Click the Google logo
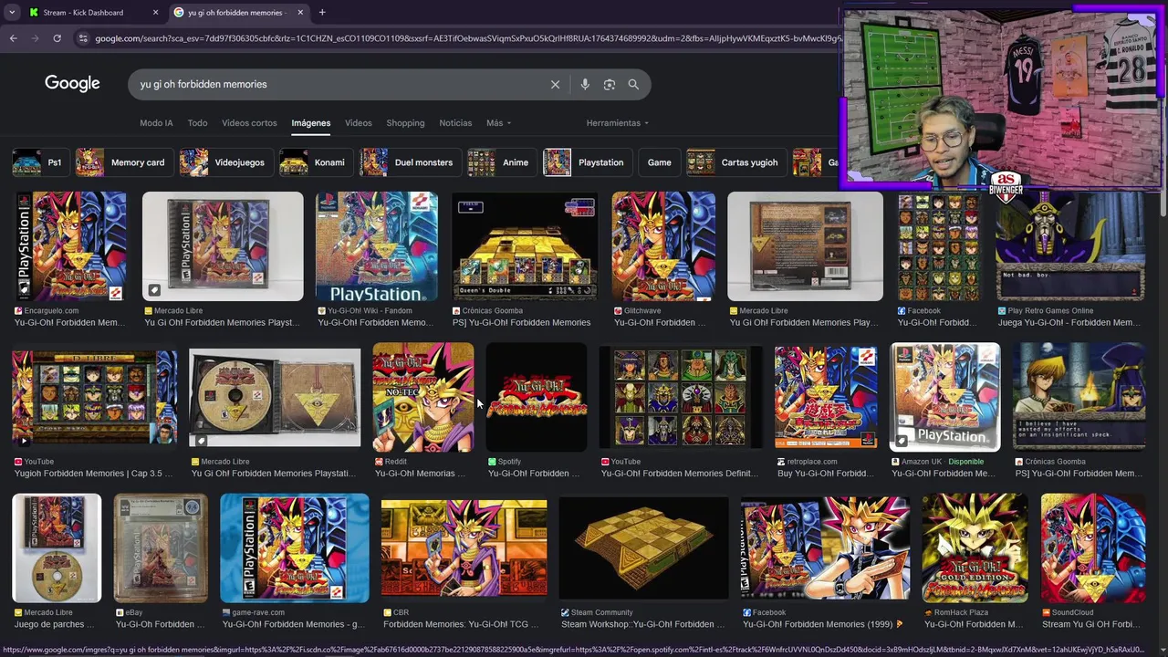Viewport: 1168px width, 657px height. [72, 84]
